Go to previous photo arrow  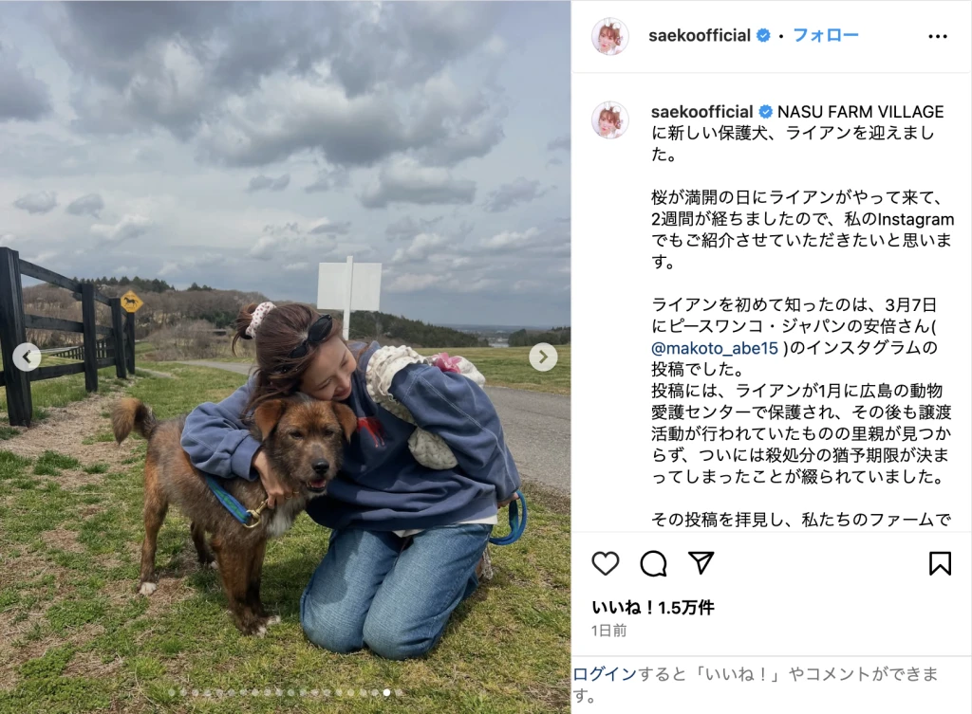pos(27,357)
